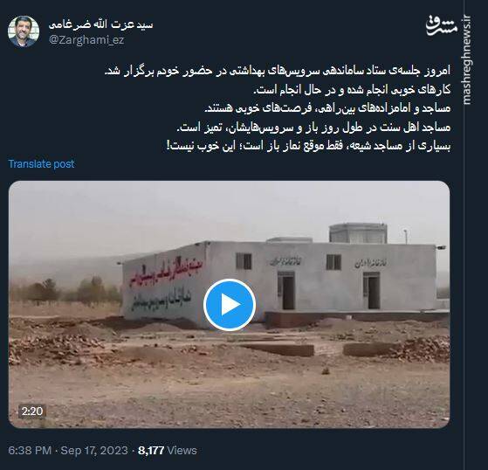Click the Mashregh news logo watermark

click(442, 25)
